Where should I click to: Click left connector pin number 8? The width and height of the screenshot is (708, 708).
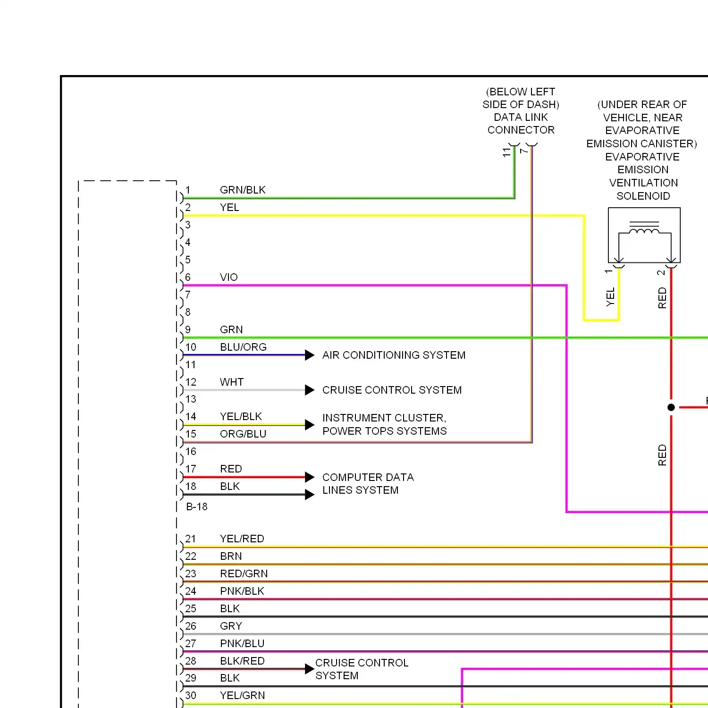pyautogui.click(x=188, y=312)
